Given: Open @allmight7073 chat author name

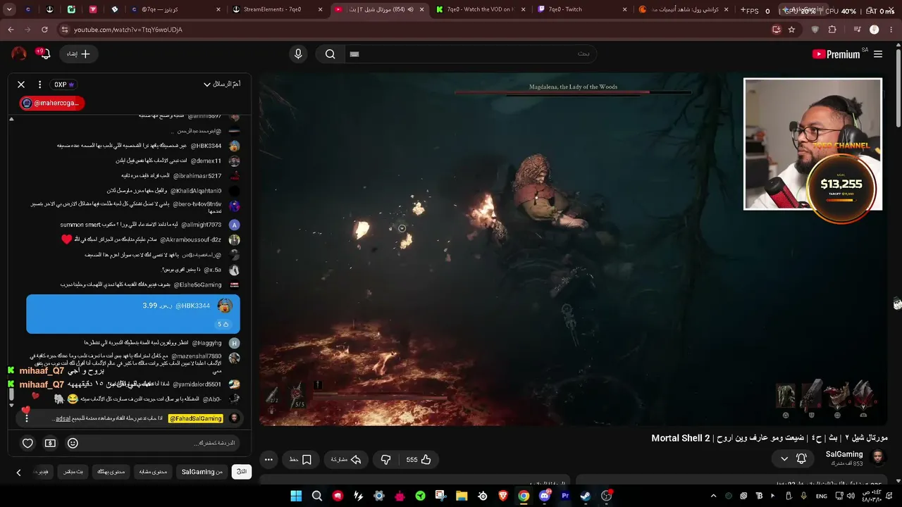Looking at the screenshot, I should click(x=202, y=225).
